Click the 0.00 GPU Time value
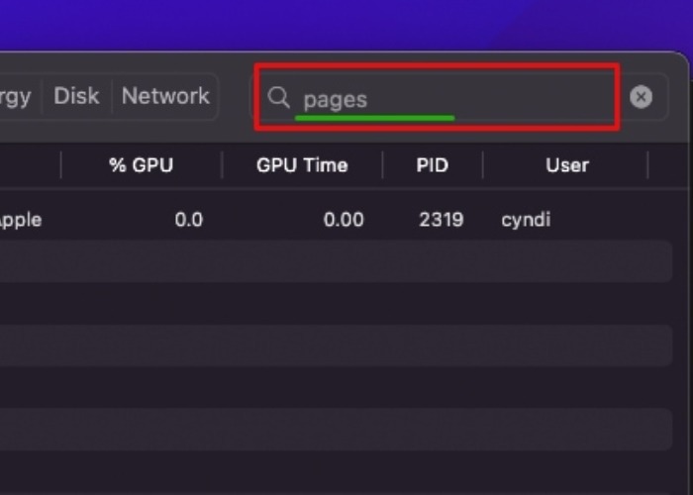Screen dimensions: 693x495 point(344,220)
